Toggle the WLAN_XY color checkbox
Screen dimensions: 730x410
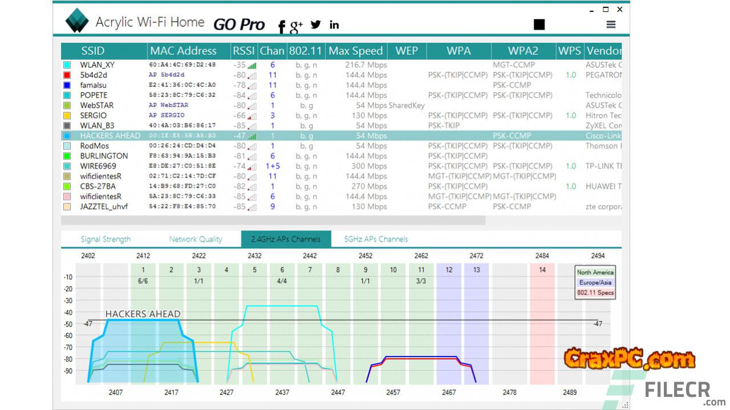point(67,65)
